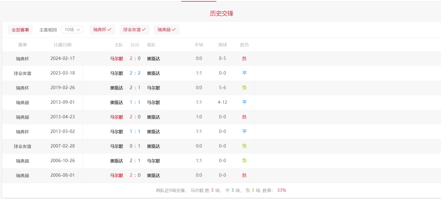Click the 2:1 score on 2019-02-26
Image resolution: width=441 pixels, height=199 pixels.
point(135,88)
